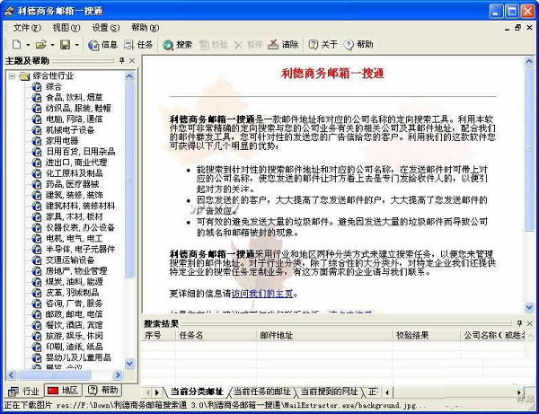Select the 进出口, 商业代理 category icon

point(37,163)
